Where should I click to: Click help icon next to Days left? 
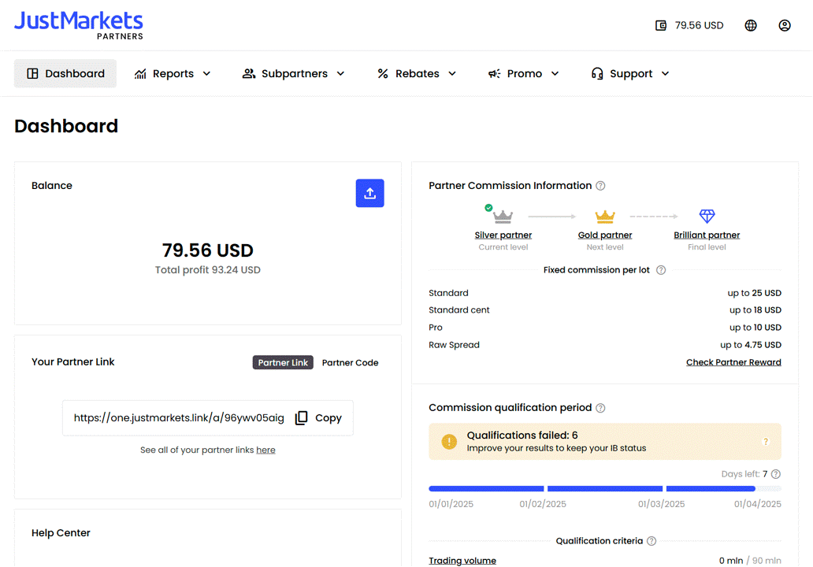pyautogui.click(x=776, y=474)
